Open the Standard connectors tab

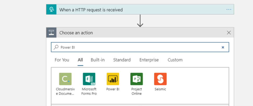click(x=122, y=60)
